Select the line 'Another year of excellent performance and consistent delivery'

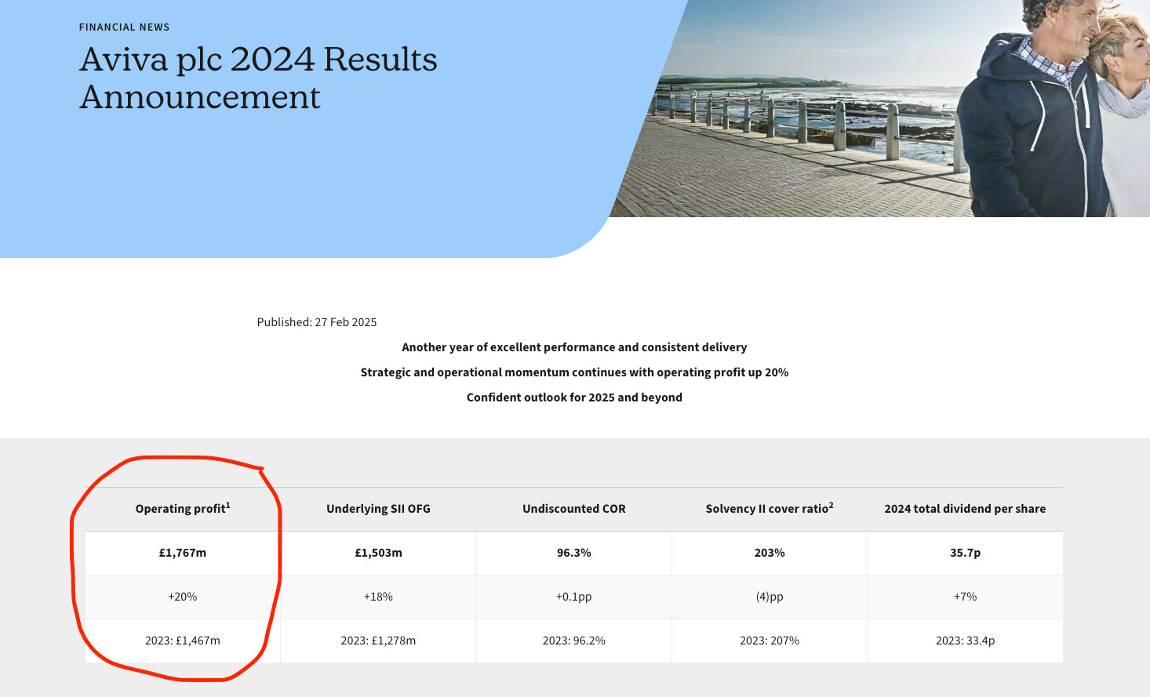(574, 347)
